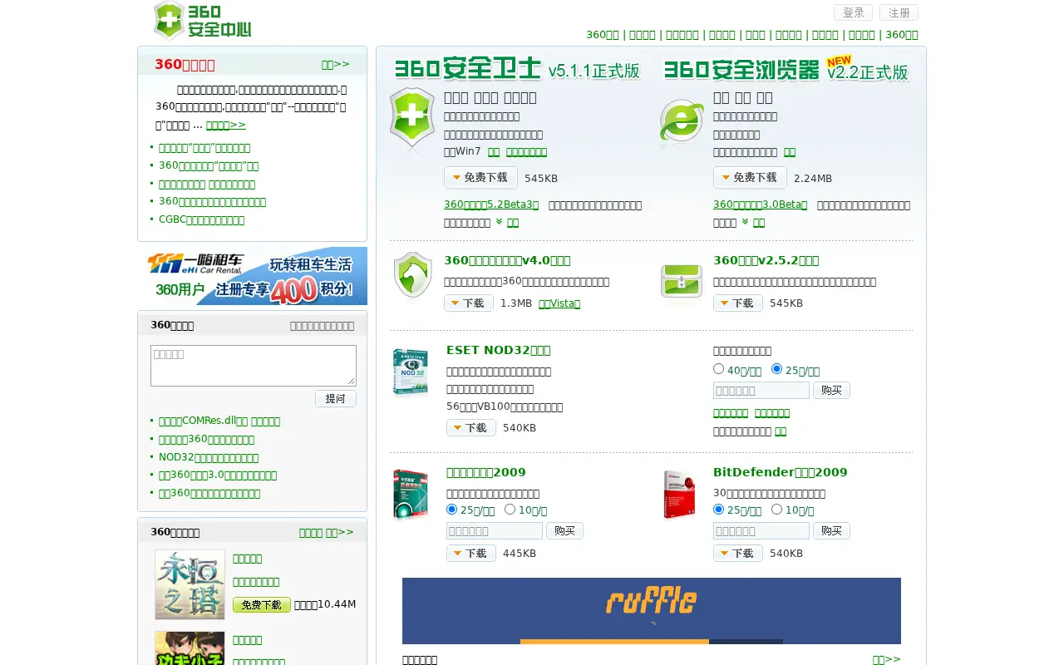Focus the code input field under BitDefender 2009
This screenshot has width=1064, height=665.
761,531
